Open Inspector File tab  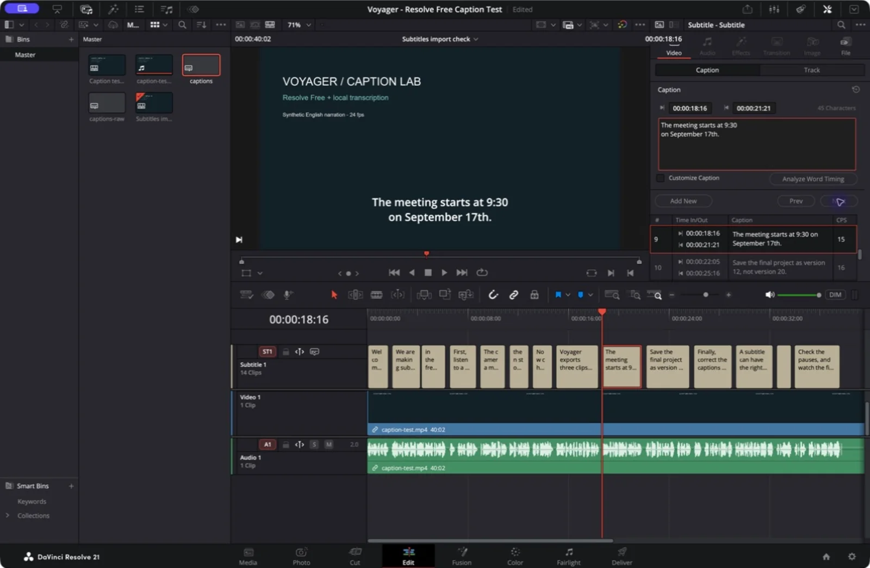tap(846, 47)
